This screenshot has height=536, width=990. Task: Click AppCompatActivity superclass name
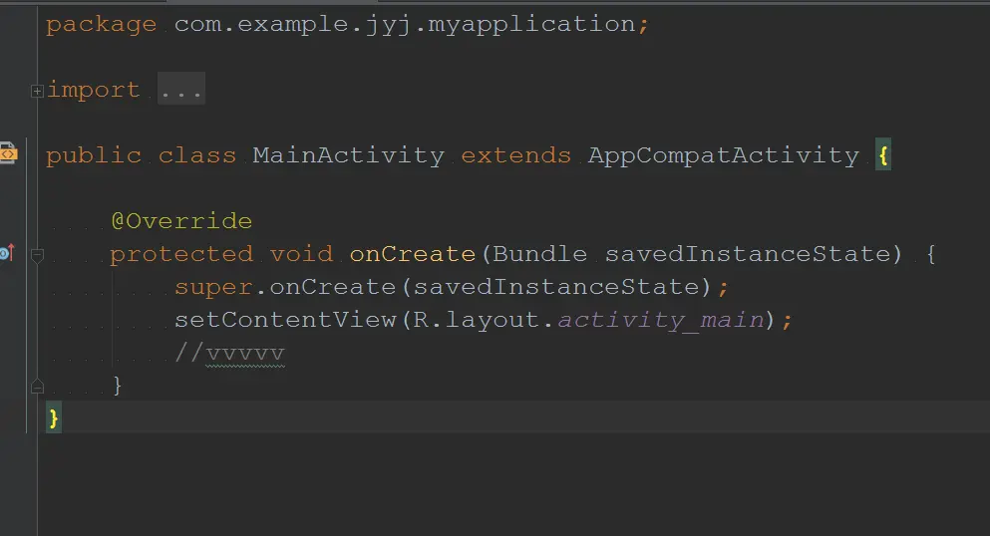pyautogui.click(x=724, y=155)
